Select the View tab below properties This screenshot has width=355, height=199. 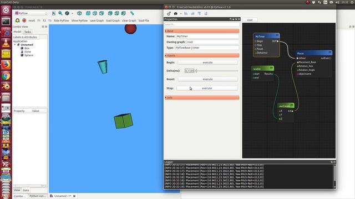click(x=17, y=190)
